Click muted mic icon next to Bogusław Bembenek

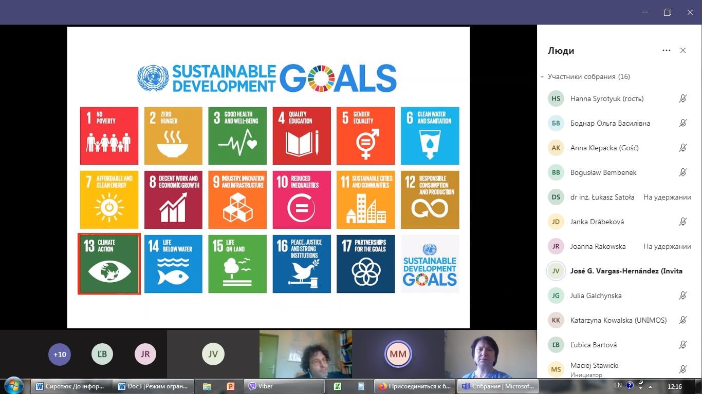pos(683,172)
